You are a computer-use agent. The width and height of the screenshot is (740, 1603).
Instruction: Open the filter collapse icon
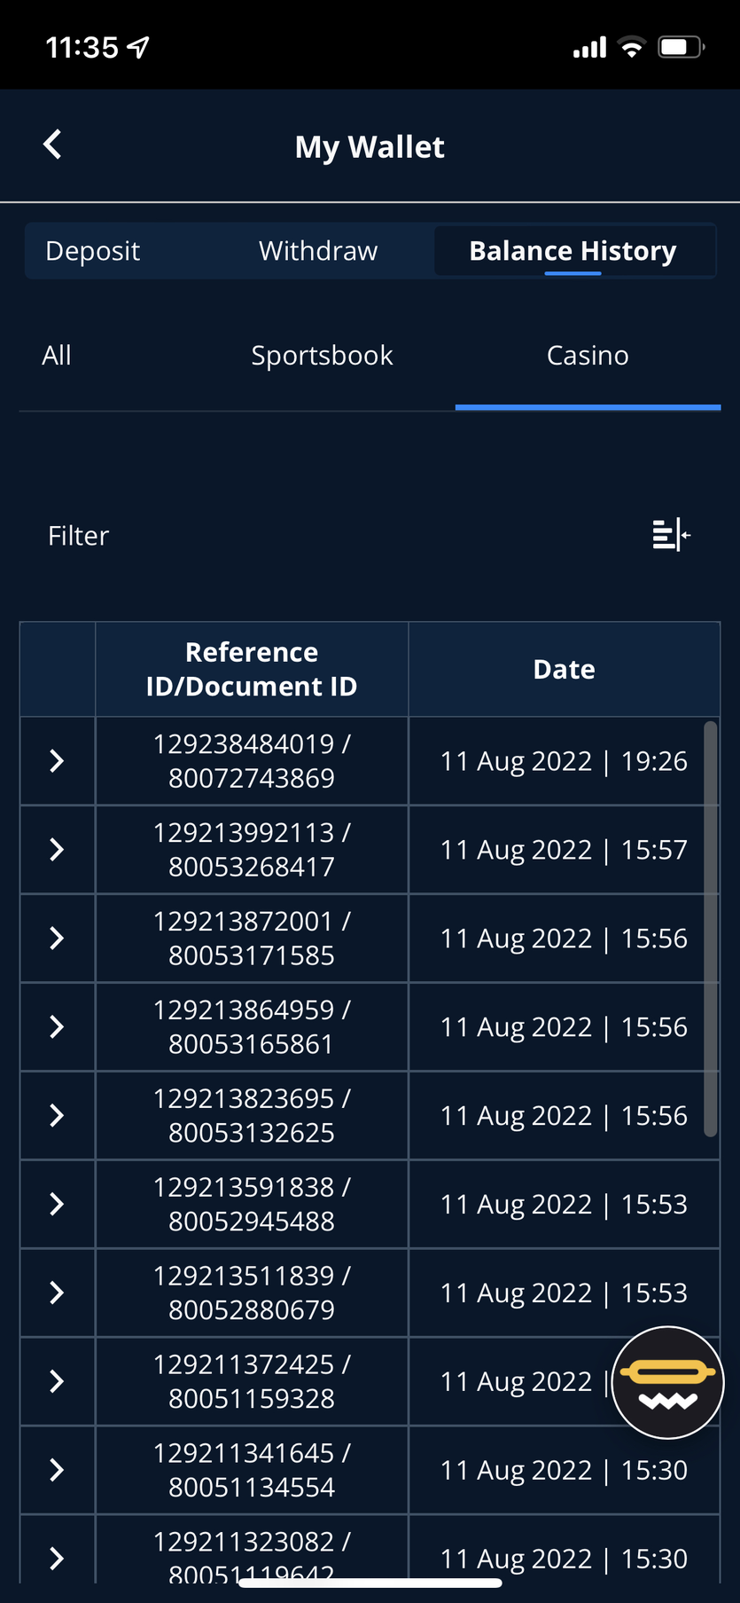[x=671, y=535]
